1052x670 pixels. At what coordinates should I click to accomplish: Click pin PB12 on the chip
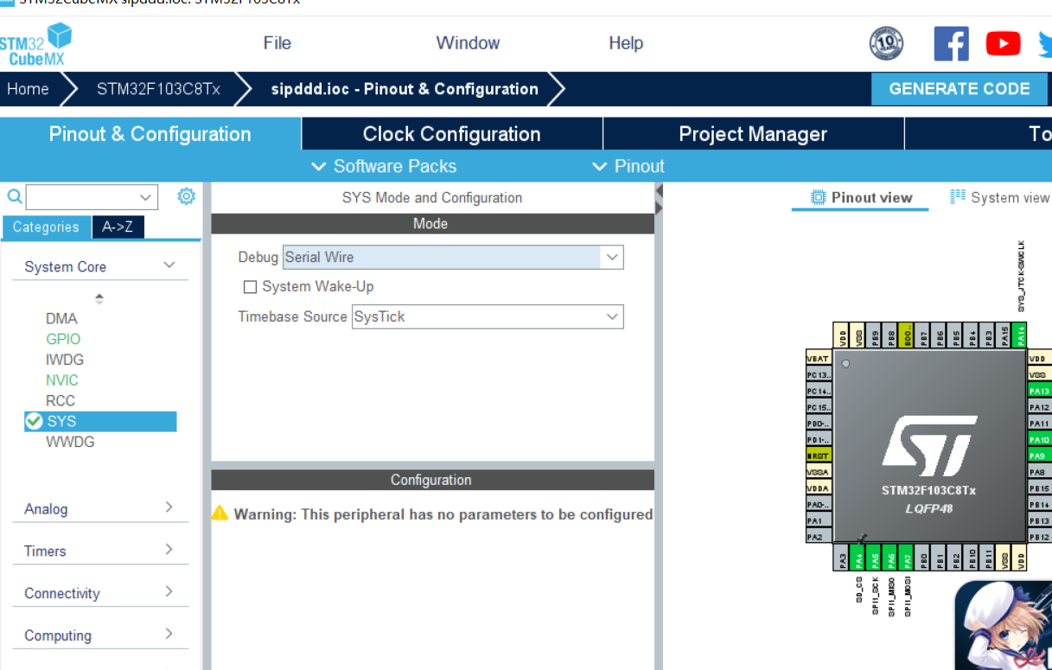point(1040,537)
